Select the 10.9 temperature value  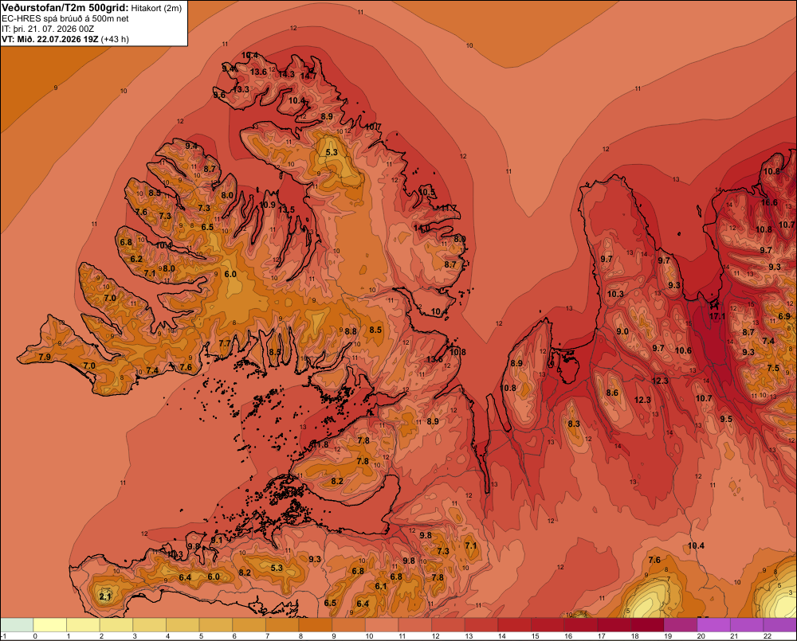tap(267, 205)
